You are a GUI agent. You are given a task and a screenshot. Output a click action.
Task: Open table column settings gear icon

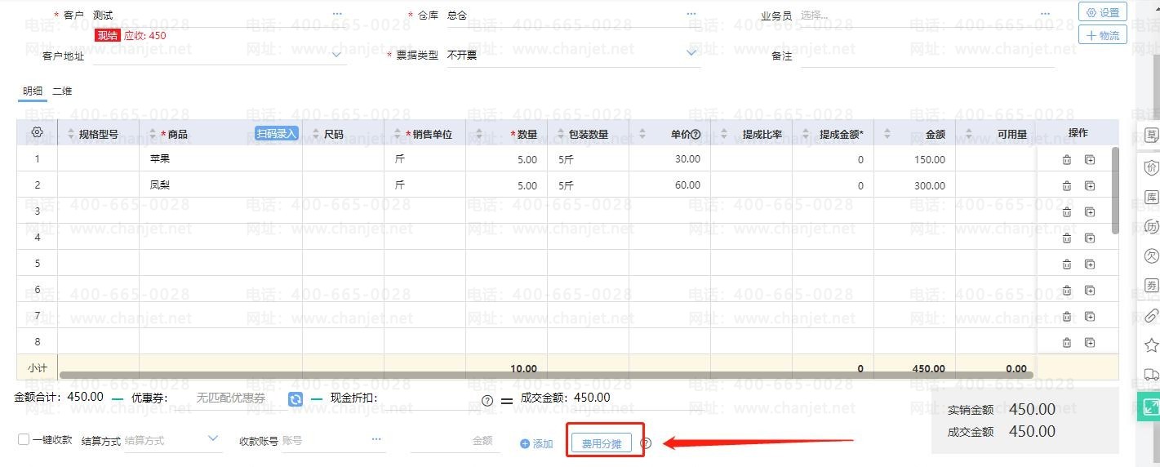pyautogui.click(x=37, y=132)
